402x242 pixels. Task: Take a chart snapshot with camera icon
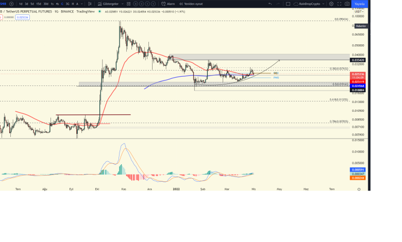point(347,4)
